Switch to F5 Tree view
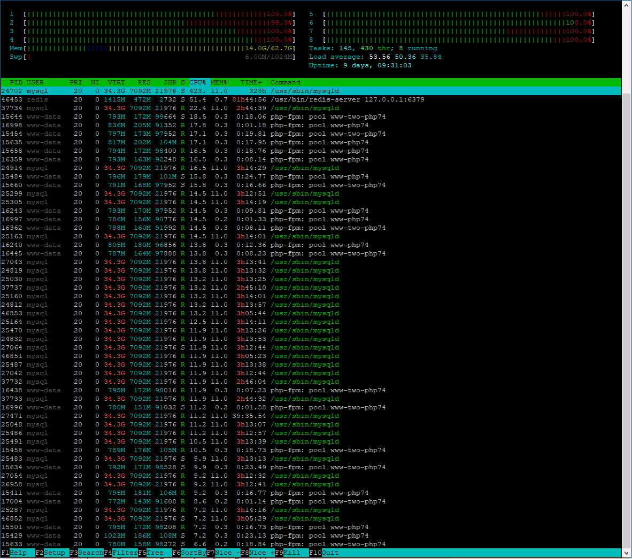Screen dimensions: 632x559 coord(155,553)
